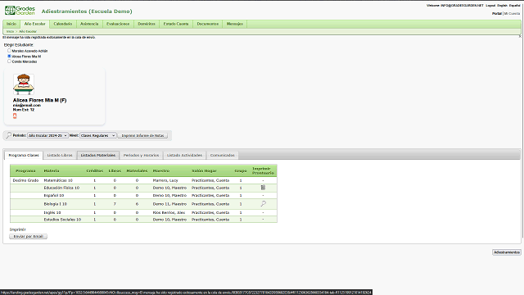Open the Asistencia menu tab
The height and width of the screenshot is (295, 524).
[89, 24]
